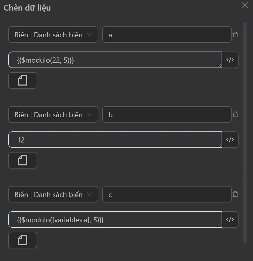The height and width of the screenshot is (261, 253).
Task: Delete variable b with trash icon
Action: coord(235,115)
